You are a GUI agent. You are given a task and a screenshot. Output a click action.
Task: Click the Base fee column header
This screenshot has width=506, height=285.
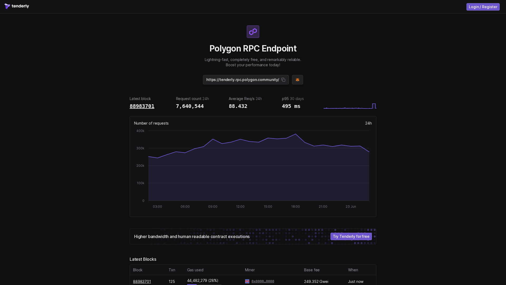point(312,270)
